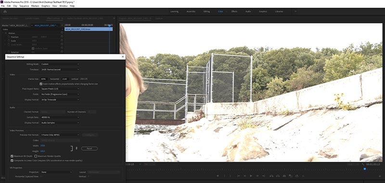Open Preview File Format dropdown
The width and height of the screenshot is (385, 183).
point(60,135)
